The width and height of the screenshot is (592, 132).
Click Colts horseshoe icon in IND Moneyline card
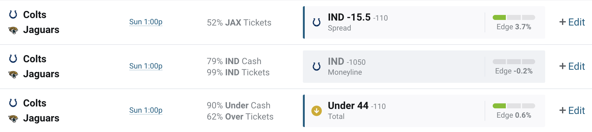tap(317, 67)
